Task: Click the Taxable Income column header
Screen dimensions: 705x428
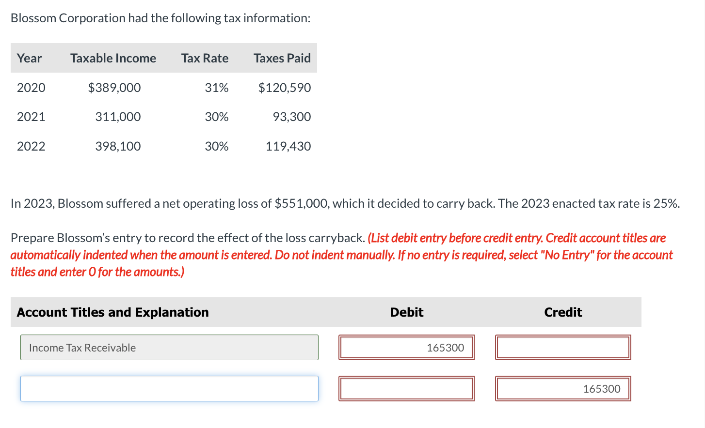Action: click(x=113, y=58)
